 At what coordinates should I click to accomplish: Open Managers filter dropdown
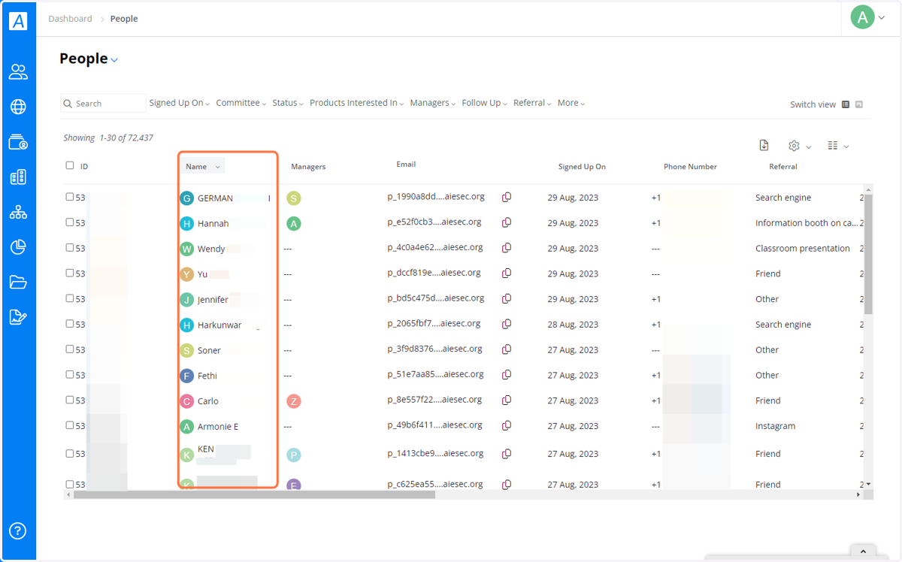pyautogui.click(x=433, y=103)
